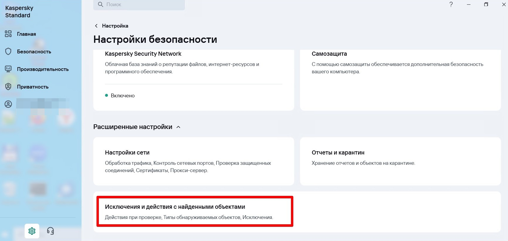This screenshot has height=241, width=508.
Task: Click the Kaspersky Standard title
Action: [19, 11]
